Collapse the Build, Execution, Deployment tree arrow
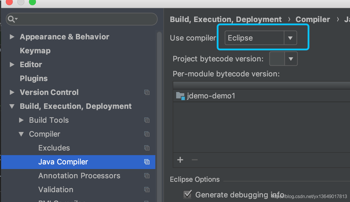This screenshot has height=202, width=350. [x=12, y=106]
